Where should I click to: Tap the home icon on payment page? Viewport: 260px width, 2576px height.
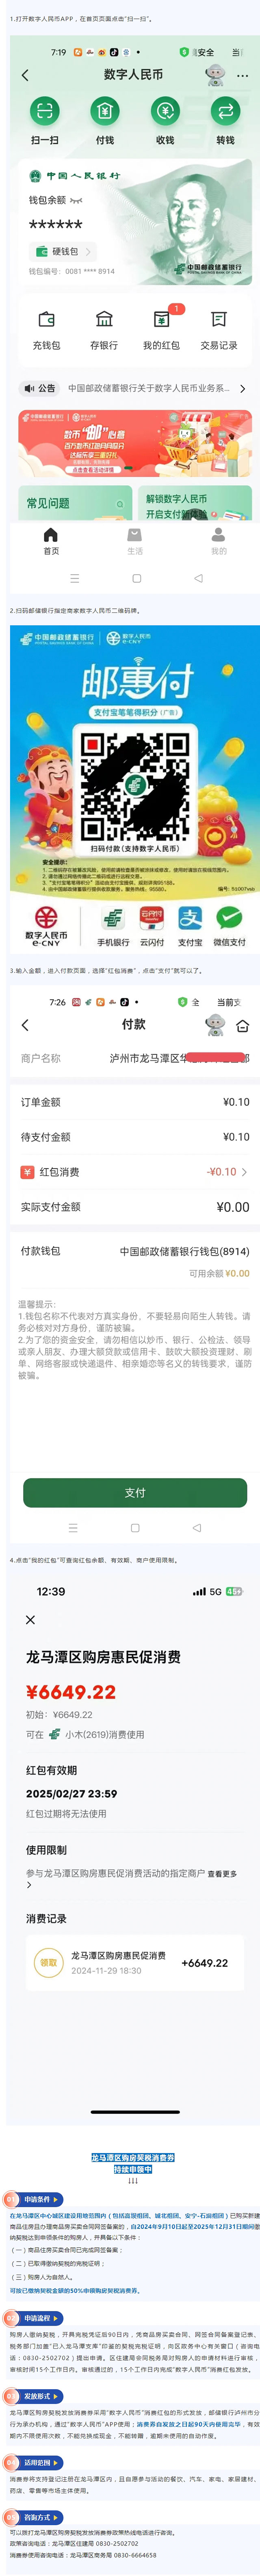click(x=242, y=1025)
